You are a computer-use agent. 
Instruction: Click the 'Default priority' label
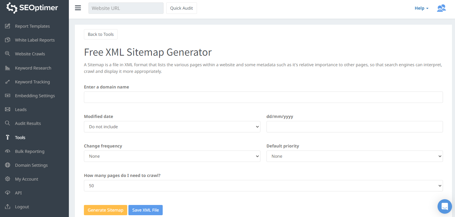[x=283, y=146]
